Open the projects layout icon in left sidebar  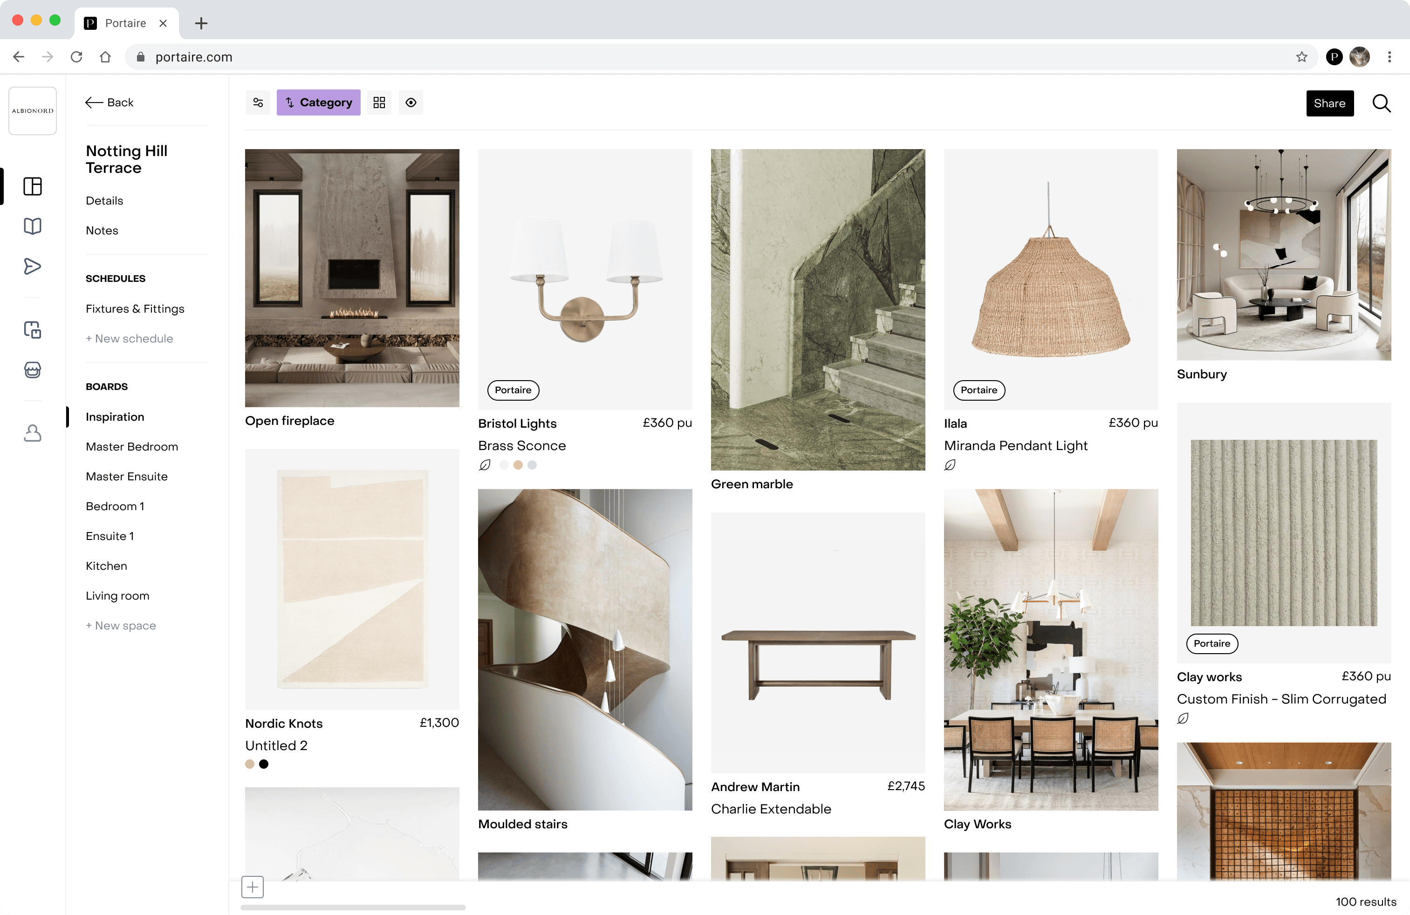point(33,186)
